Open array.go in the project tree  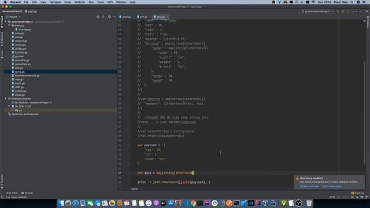[x=18, y=34]
